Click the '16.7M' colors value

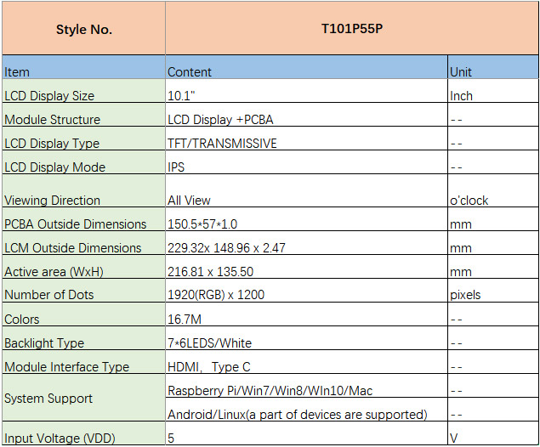tap(185, 320)
